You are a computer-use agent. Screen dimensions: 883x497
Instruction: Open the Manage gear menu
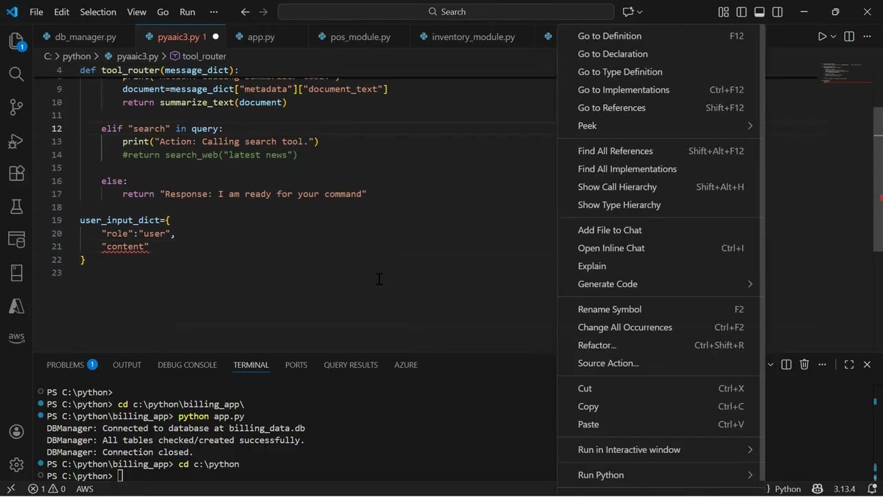[17, 465]
